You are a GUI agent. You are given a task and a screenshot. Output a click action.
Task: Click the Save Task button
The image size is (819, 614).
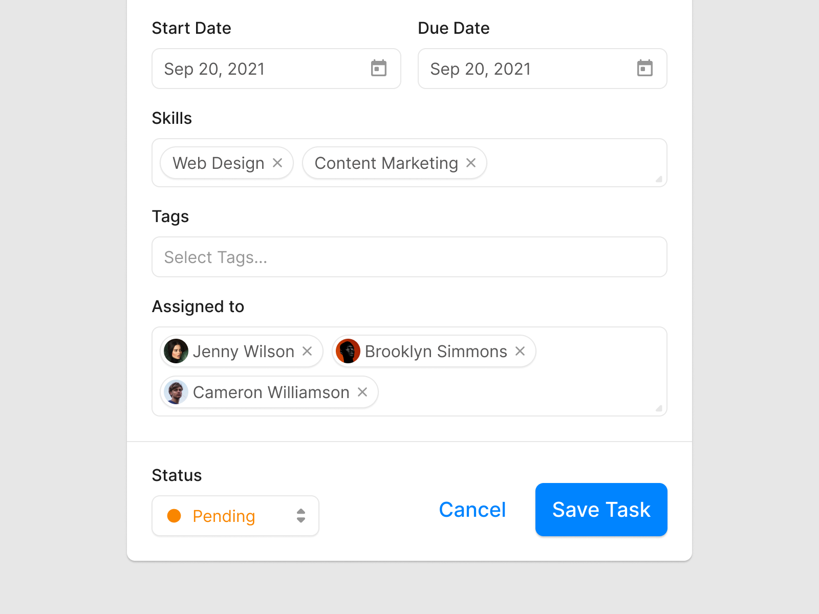coord(601,510)
